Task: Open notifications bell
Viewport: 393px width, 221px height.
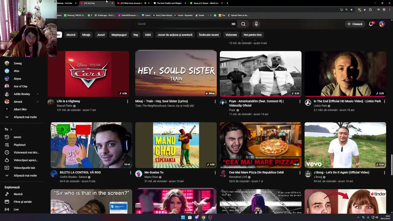Action: (x=371, y=24)
